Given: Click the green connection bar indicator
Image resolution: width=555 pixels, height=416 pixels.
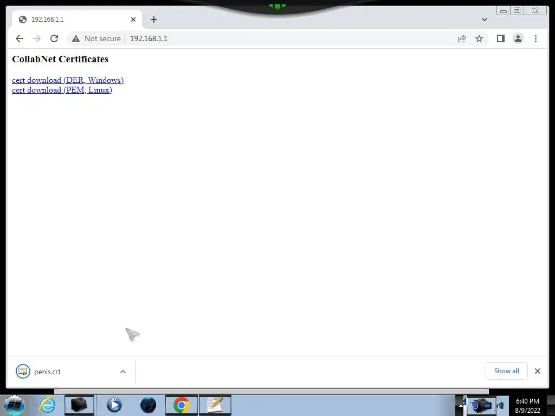Looking at the screenshot, I should (277, 6).
